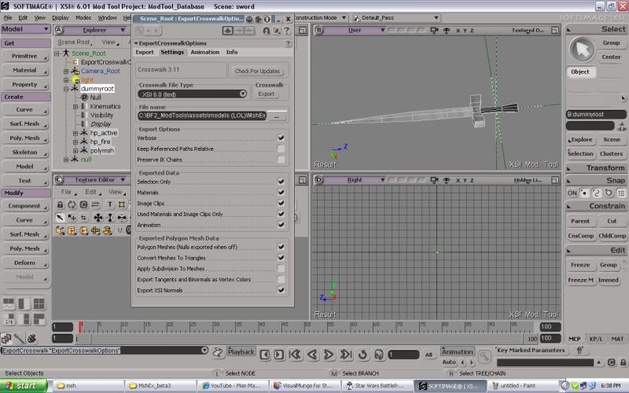Click the lock icon in Texture Editor
The height and width of the screenshot is (393, 629).
click(60, 204)
